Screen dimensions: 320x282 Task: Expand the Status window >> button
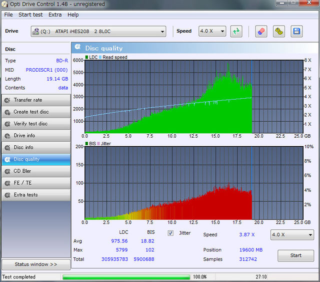[x=36, y=264]
